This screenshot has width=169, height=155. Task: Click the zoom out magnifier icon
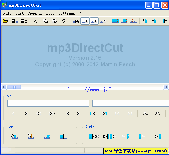pos(158,113)
